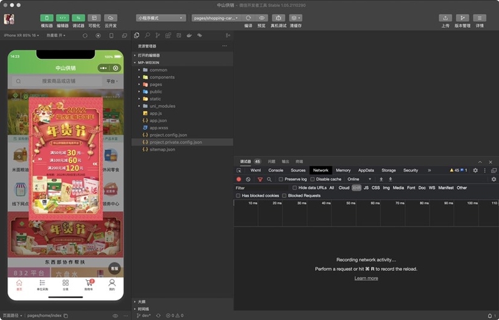Open the pages/shopping-car compile path dropdown
The width and height of the screenshot is (499, 320).
pos(216,18)
